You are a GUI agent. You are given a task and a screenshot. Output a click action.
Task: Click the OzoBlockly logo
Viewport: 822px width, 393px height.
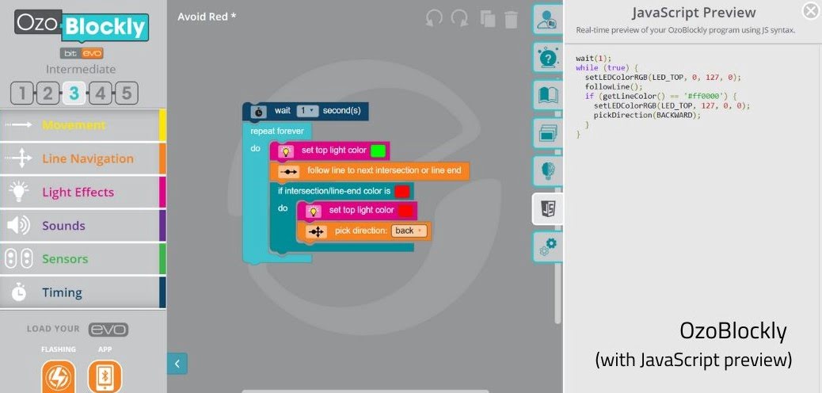click(82, 25)
